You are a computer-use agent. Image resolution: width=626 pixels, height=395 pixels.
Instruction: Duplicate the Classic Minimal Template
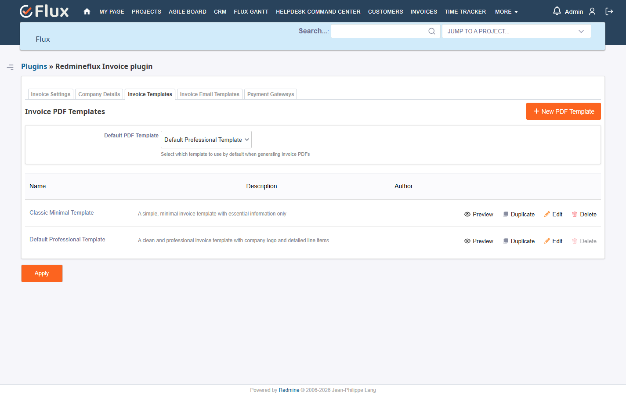point(519,214)
